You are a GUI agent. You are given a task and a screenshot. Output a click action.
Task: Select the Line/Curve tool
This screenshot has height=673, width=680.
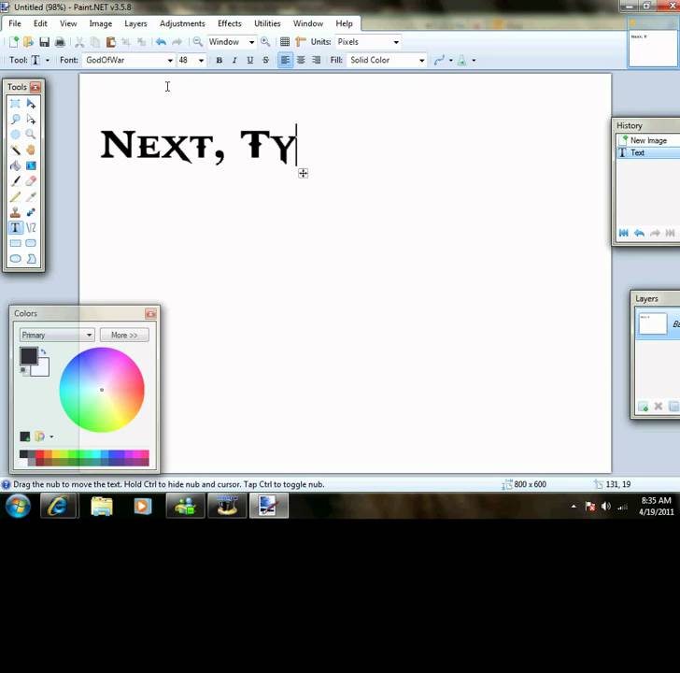(x=31, y=227)
